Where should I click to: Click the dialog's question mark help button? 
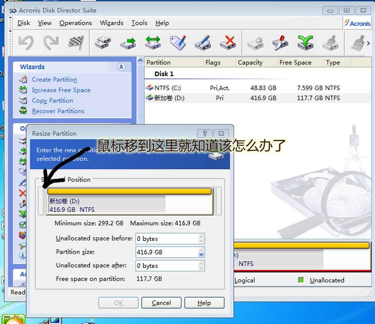205,133
